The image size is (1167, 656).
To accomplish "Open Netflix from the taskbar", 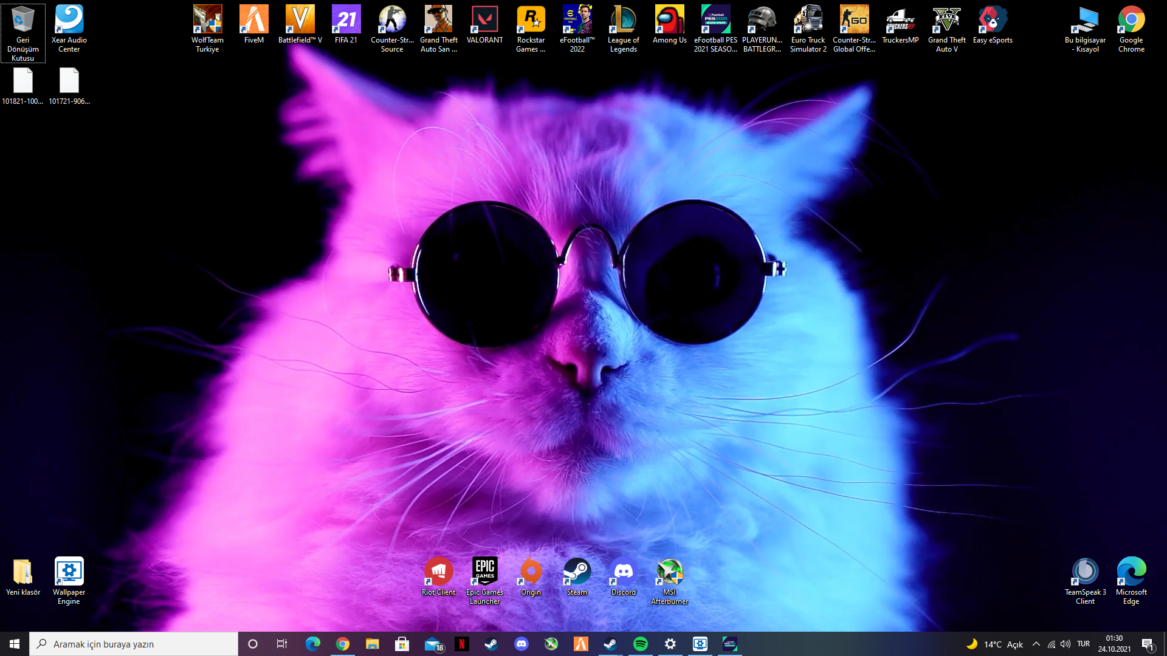I will [462, 644].
